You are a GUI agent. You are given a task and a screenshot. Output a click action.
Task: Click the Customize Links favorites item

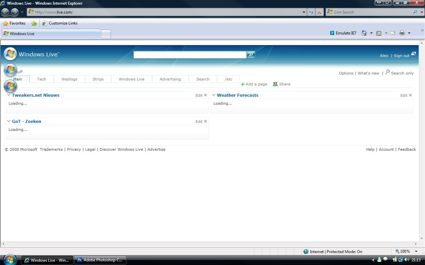point(60,23)
